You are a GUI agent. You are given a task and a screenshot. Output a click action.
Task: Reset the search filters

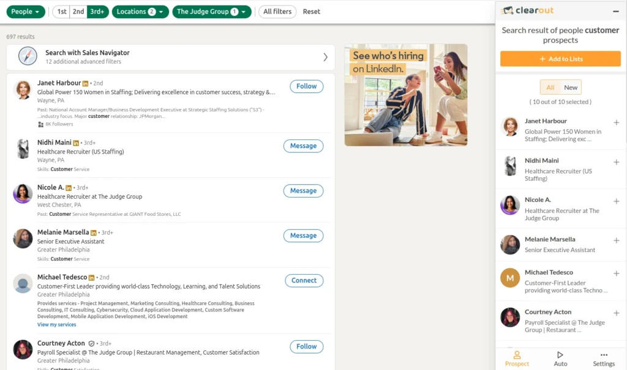(312, 12)
